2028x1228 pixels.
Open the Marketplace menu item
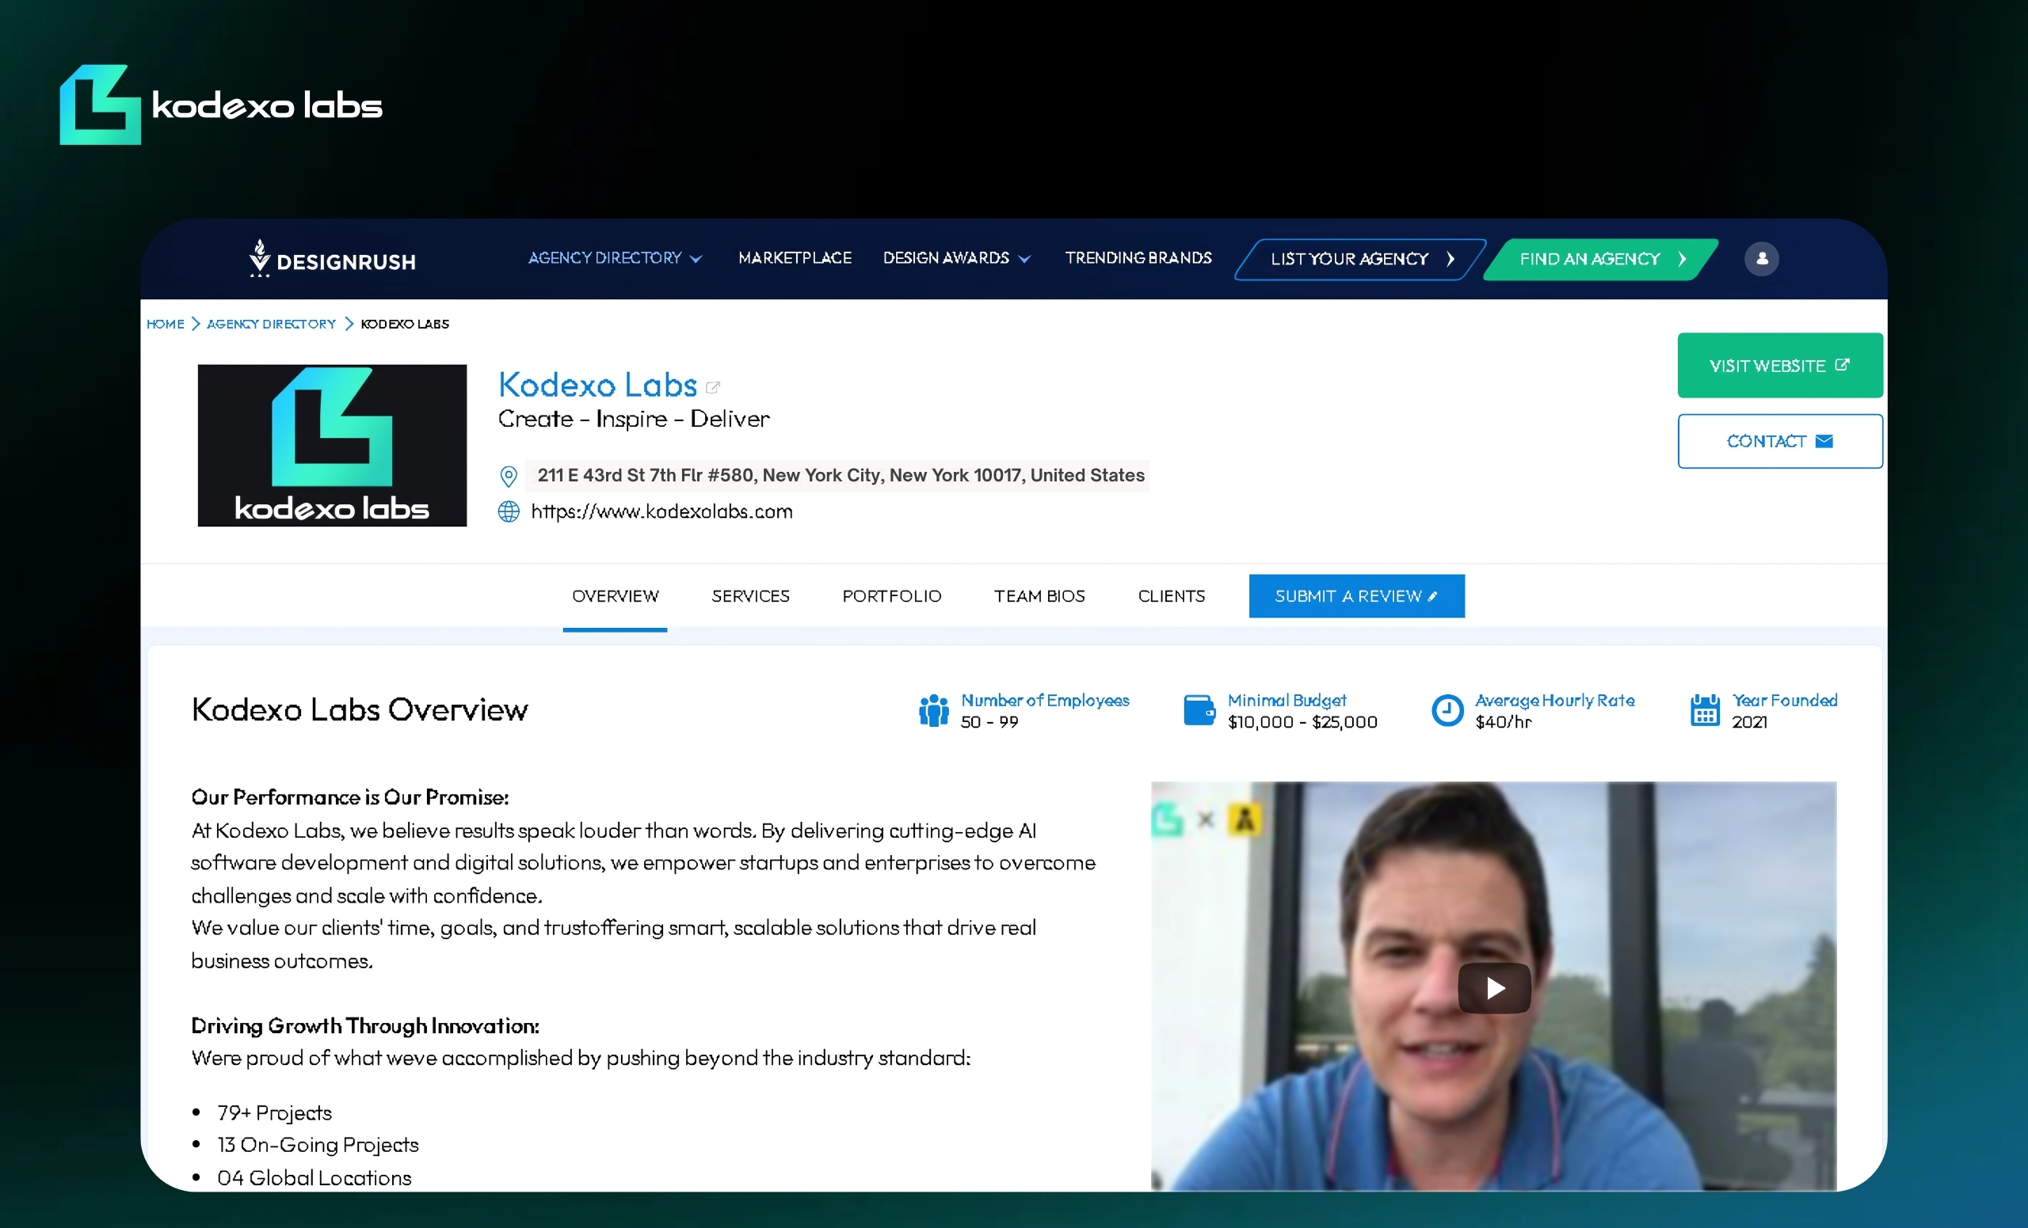795,258
